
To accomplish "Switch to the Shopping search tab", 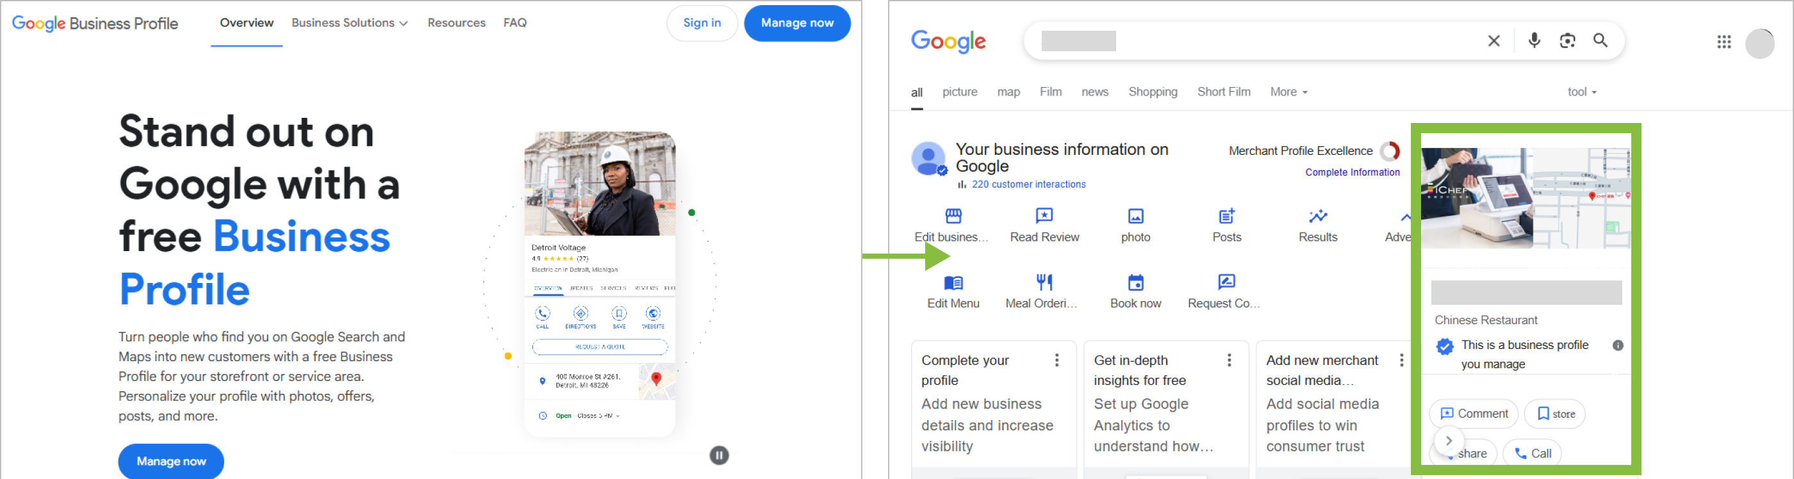I will 1153,92.
